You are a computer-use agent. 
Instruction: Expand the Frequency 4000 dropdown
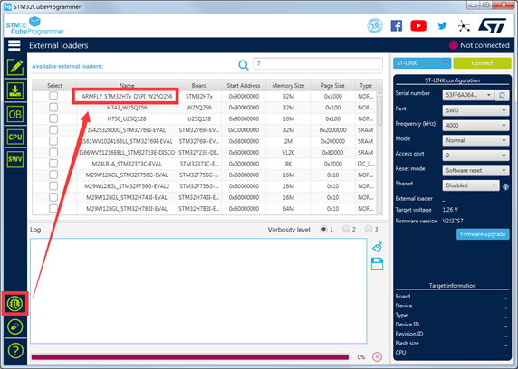(475, 126)
